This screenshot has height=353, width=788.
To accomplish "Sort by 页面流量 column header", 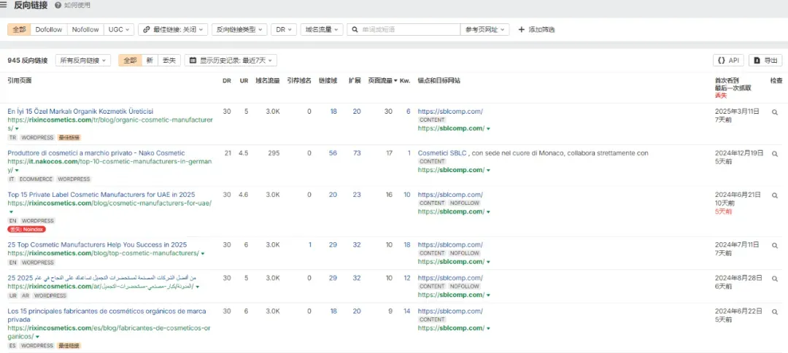I will coord(382,80).
